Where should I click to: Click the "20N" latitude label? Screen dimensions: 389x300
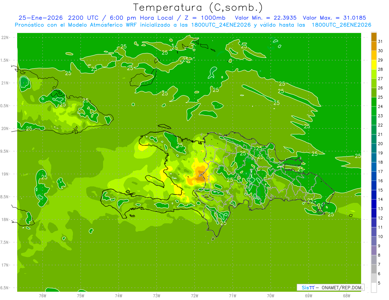click(x=5, y=128)
